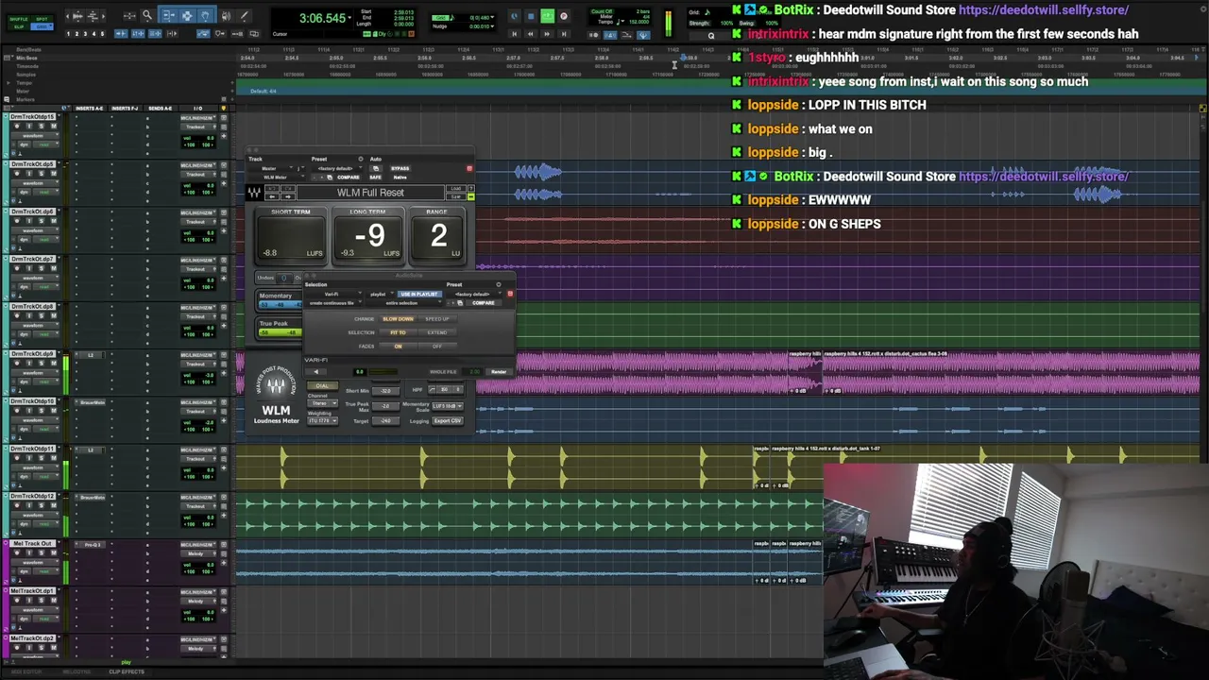Screen dimensions: 1209x680
Task: Click the DIAL button in WLM
Action: [x=322, y=385]
